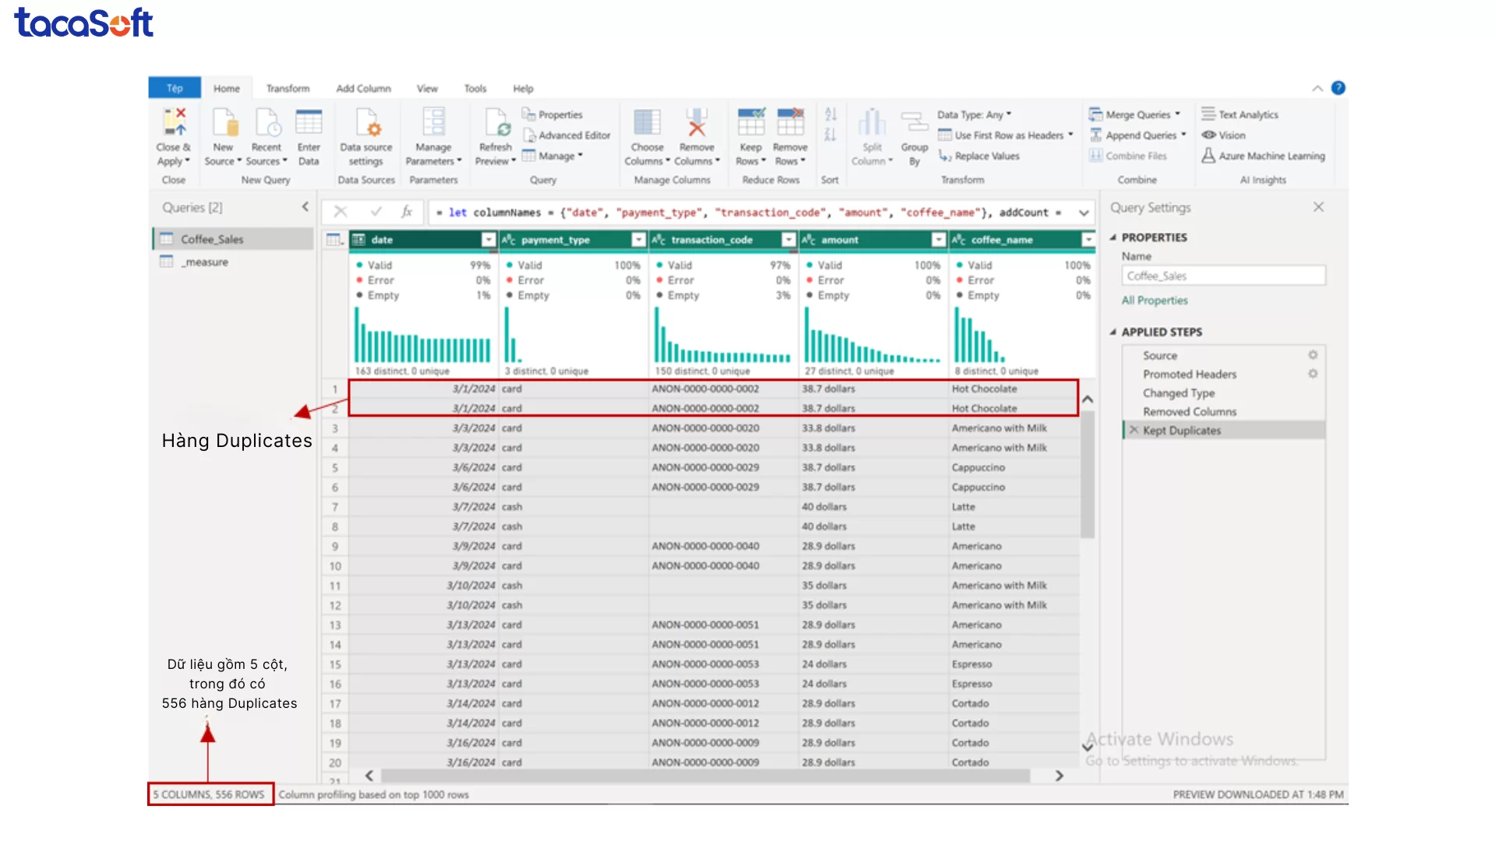Switch to the View tab

tap(427, 88)
